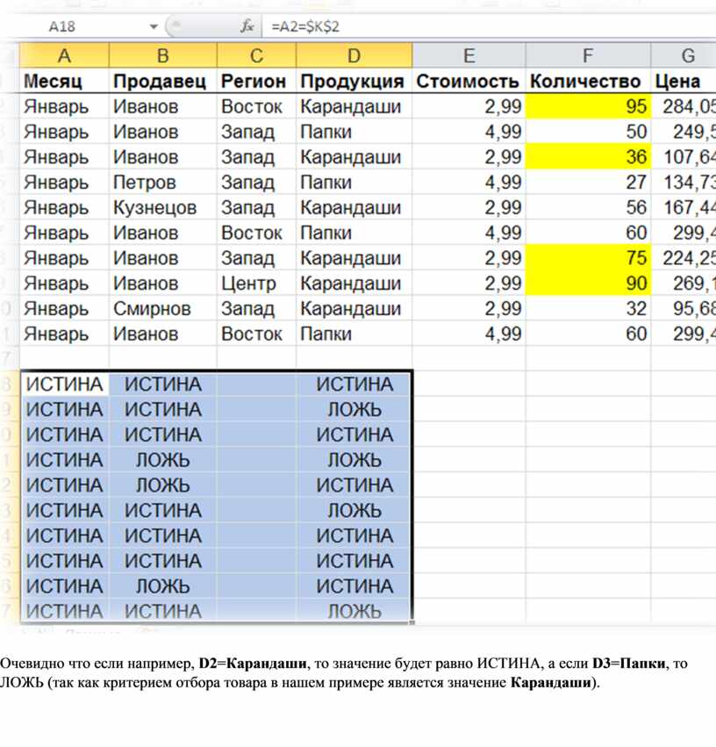The height and width of the screenshot is (747, 716).
Task: Select the price cell starting 95,68
Action: coord(684,308)
